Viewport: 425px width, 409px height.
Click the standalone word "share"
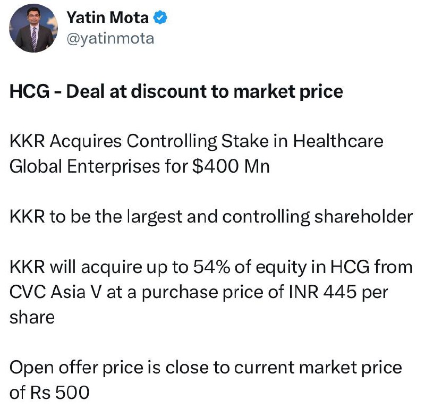pos(32,317)
